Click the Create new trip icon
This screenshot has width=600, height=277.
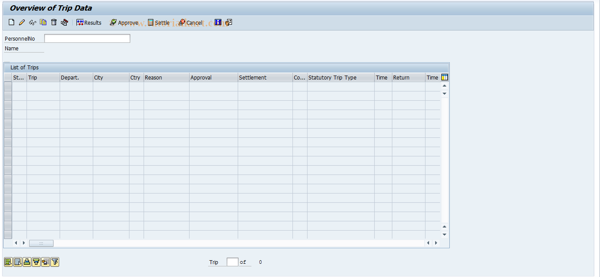point(11,23)
